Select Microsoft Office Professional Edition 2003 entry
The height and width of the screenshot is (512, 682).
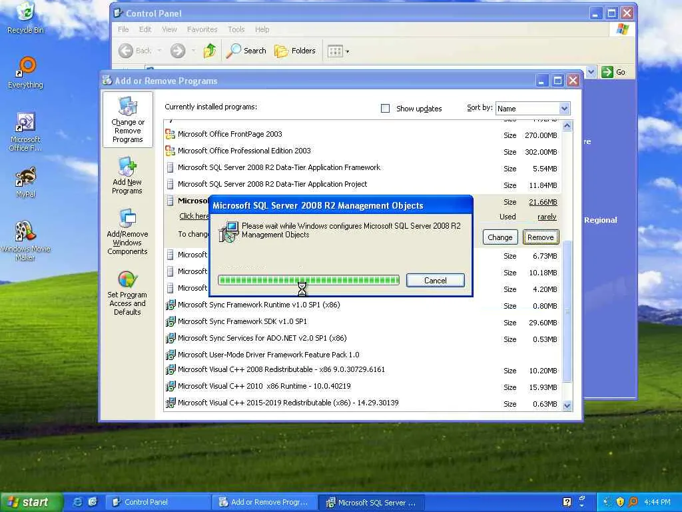pos(362,151)
